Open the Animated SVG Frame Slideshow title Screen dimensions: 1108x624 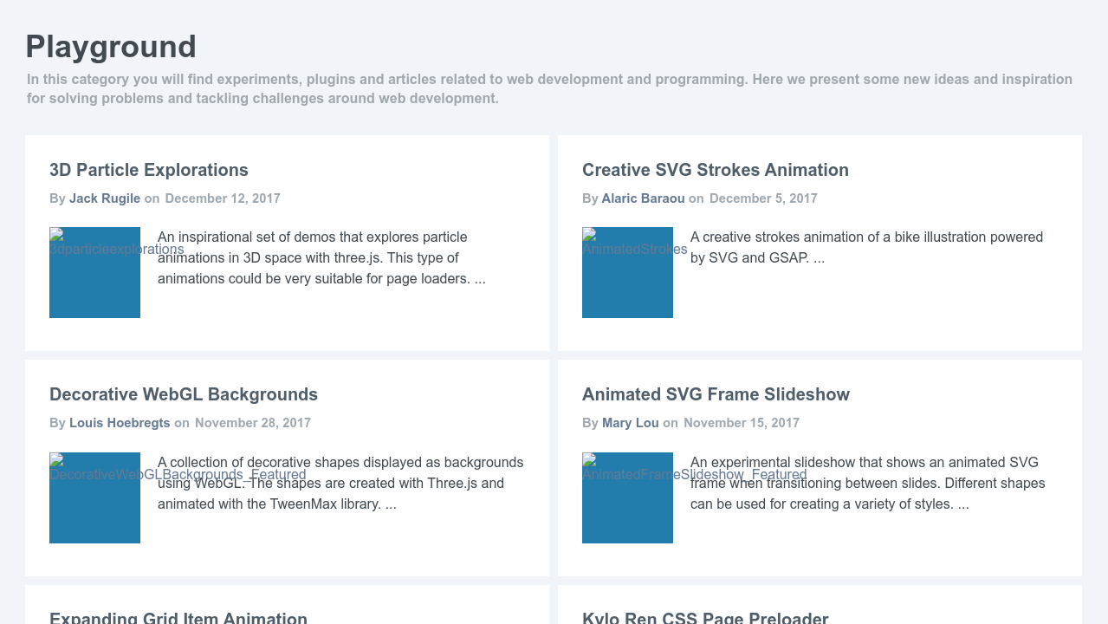pos(716,394)
